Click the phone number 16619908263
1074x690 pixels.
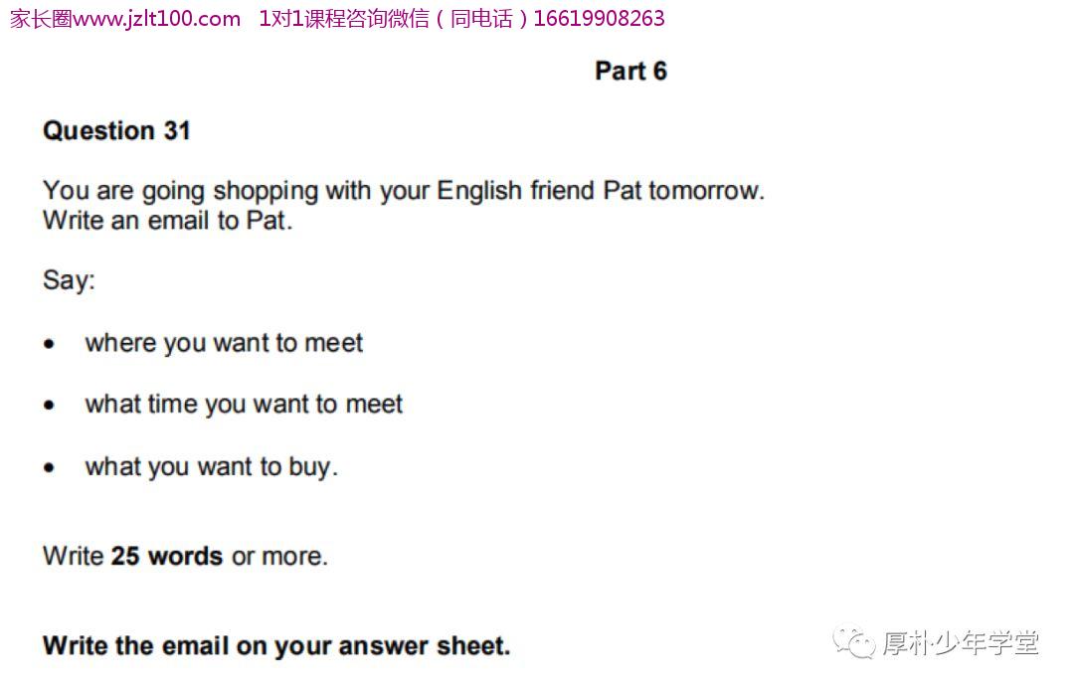(599, 18)
